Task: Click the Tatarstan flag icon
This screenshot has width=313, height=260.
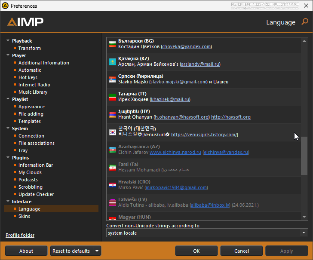Action: point(113,97)
